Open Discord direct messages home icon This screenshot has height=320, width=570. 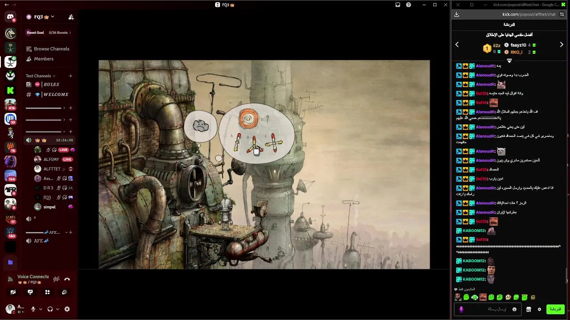click(x=10, y=17)
